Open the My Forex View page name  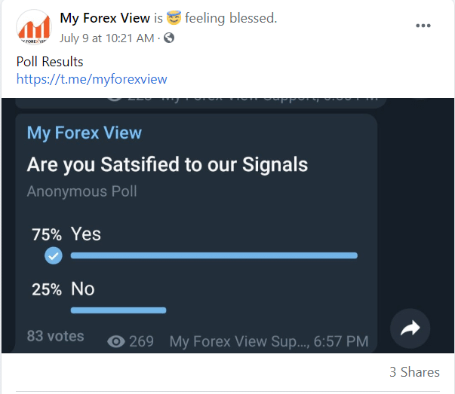pyautogui.click(x=105, y=18)
